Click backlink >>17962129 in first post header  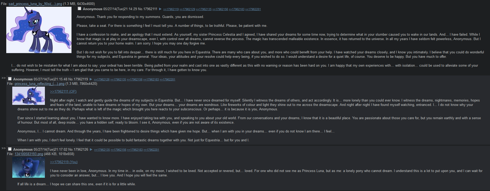[187, 9]
